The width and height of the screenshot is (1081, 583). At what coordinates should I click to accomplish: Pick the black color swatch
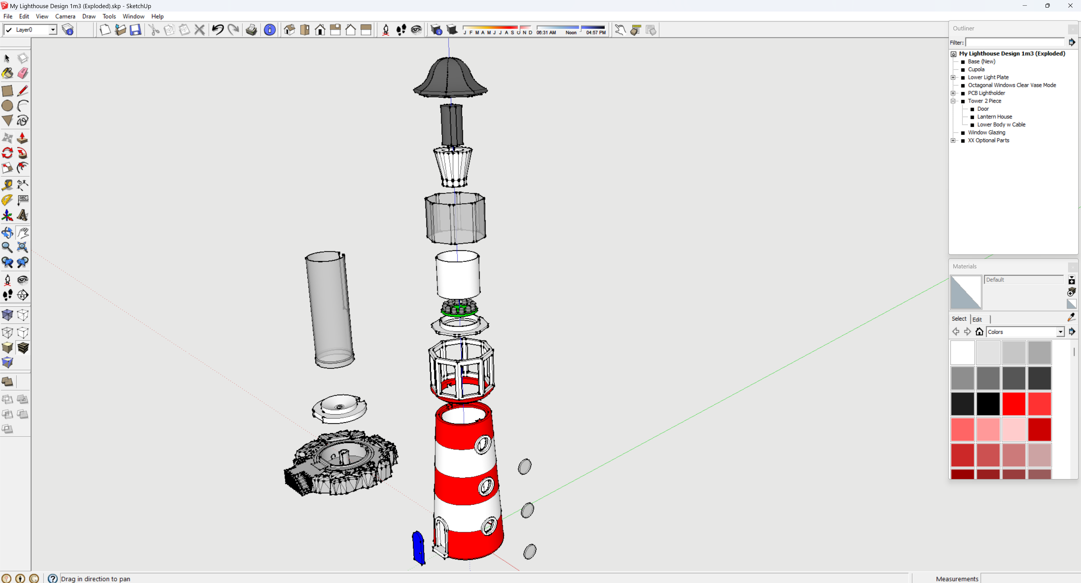coord(988,404)
